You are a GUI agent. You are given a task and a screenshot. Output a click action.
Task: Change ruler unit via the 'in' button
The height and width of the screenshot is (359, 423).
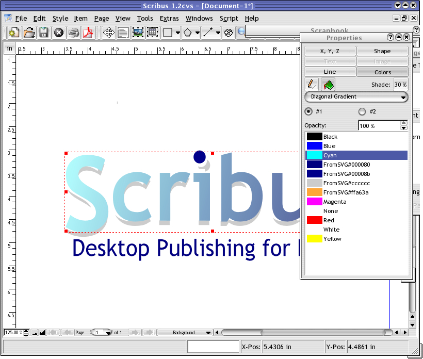(10, 48)
